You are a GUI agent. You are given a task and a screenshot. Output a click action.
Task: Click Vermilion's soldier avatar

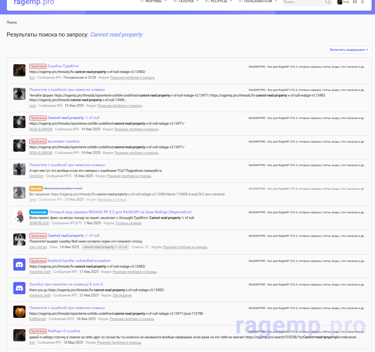(19, 169)
